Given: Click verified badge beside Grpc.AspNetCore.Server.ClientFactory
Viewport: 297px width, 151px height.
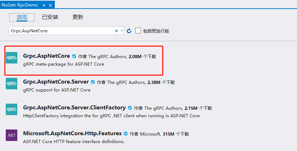Looking at the screenshot, I should click(130, 108).
